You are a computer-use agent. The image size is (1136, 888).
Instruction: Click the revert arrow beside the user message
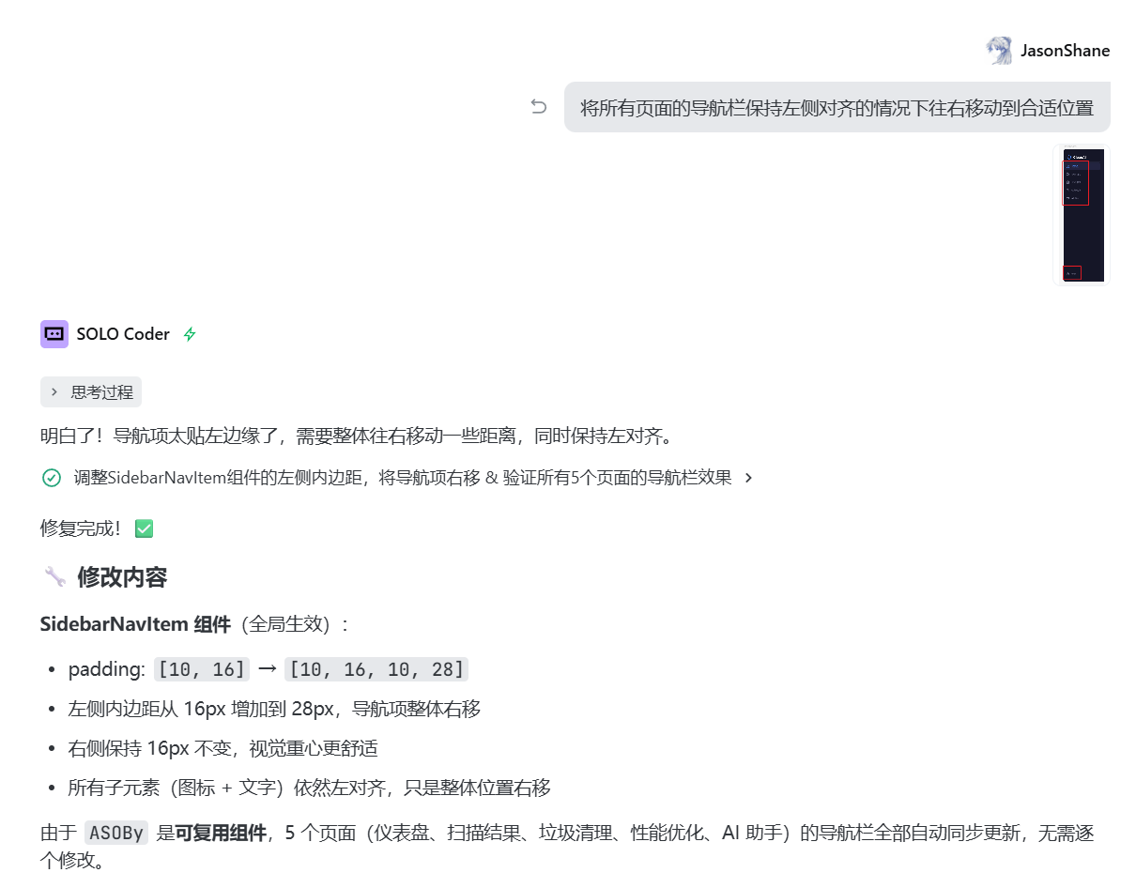pos(538,107)
